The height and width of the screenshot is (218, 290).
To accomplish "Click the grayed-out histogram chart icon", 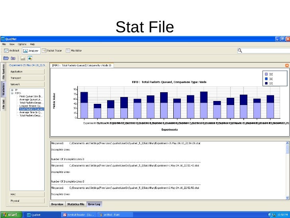I will (x=23, y=58).
